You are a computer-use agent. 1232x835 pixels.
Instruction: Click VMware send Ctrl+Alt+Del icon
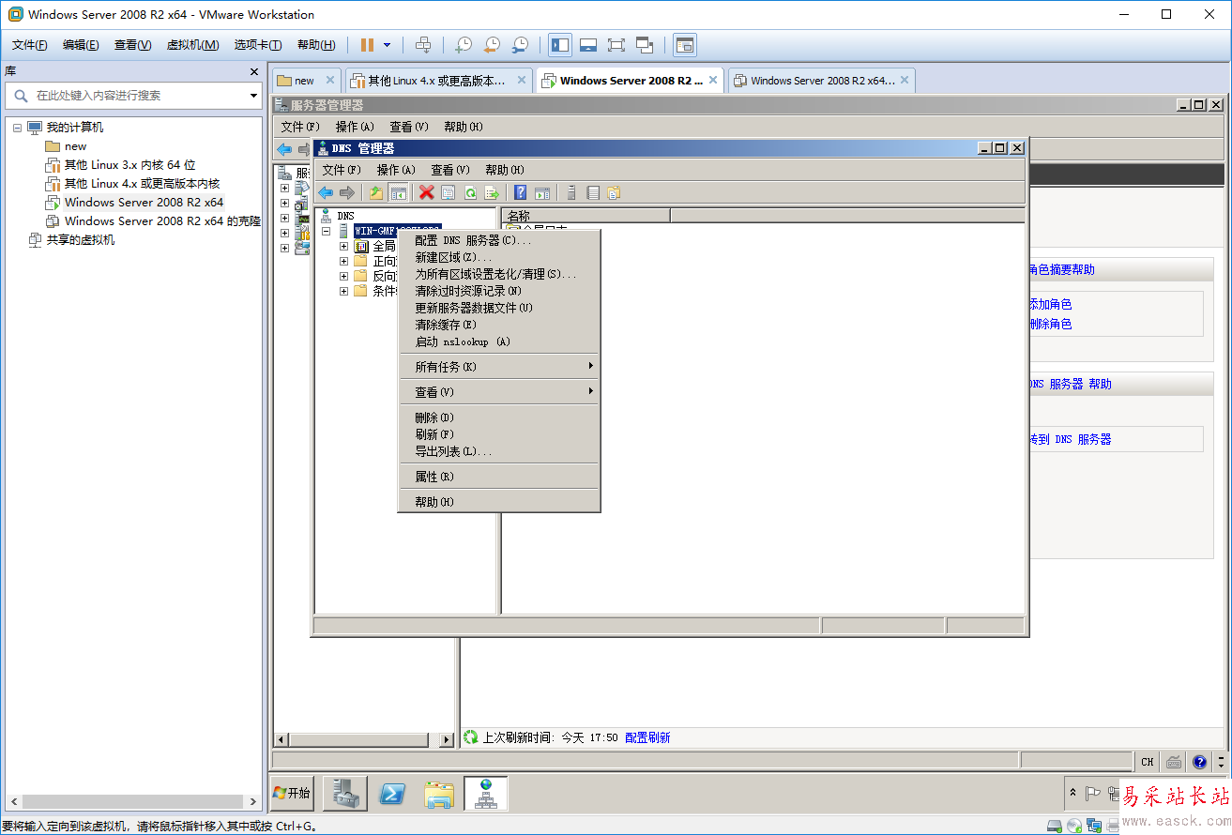(423, 44)
